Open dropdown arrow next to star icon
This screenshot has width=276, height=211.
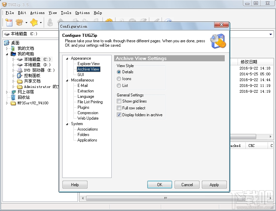pos(41,22)
